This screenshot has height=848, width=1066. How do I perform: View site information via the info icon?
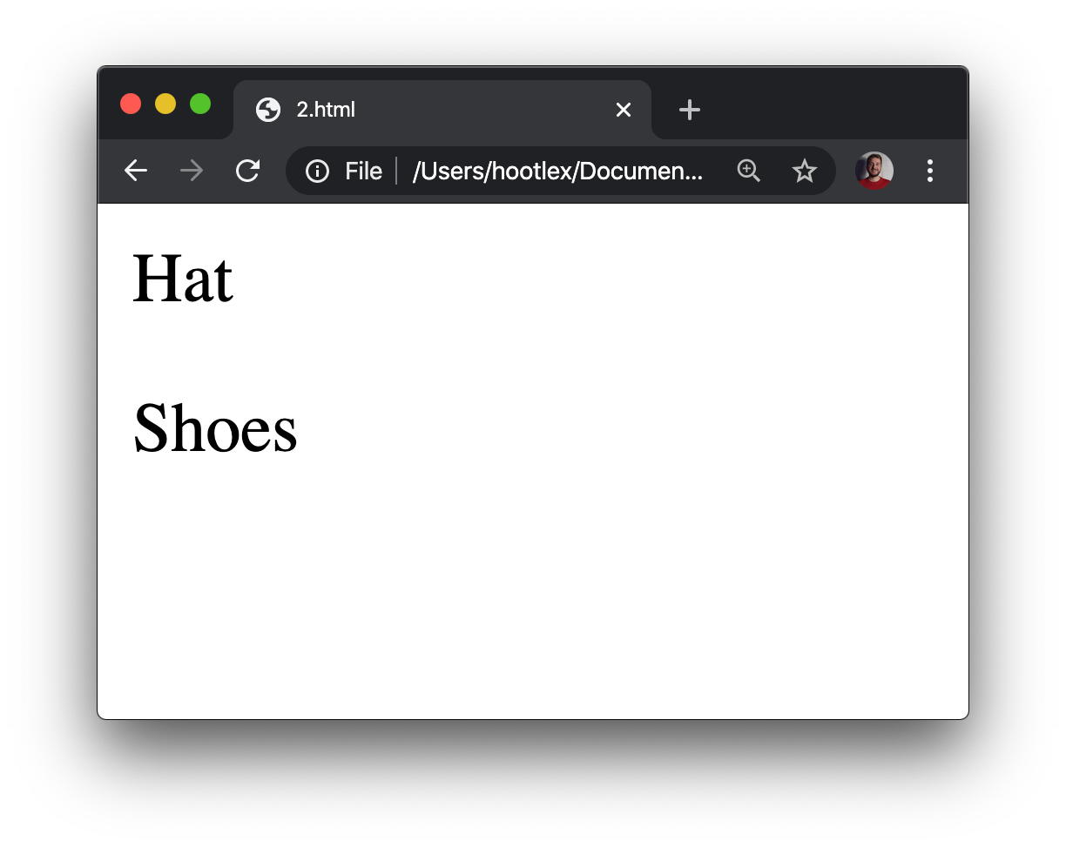pyautogui.click(x=317, y=172)
